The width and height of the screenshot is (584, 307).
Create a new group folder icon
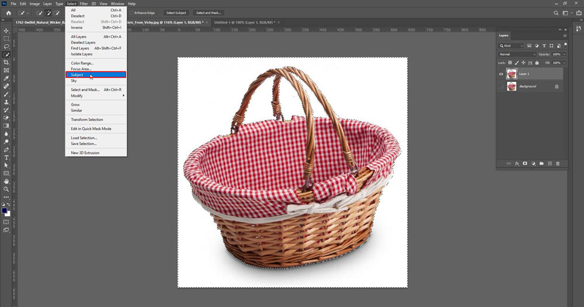541,163
